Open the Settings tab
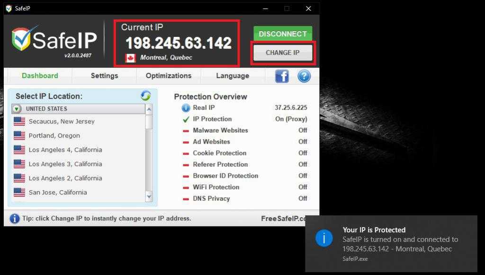485x275 pixels. (x=104, y=76)
